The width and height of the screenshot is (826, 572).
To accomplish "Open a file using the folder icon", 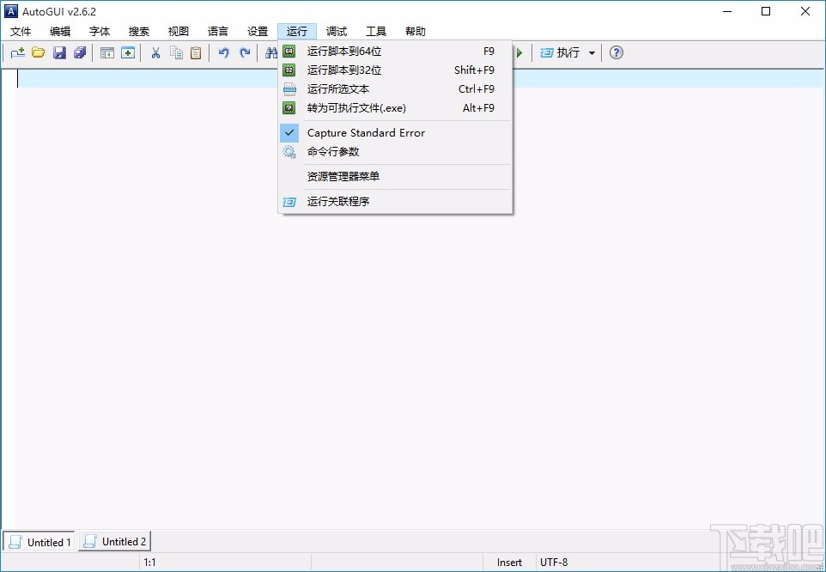I will pos(38,52).
